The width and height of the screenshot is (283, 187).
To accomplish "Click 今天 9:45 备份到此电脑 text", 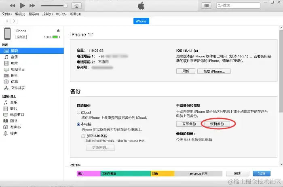I will [194, 140].
